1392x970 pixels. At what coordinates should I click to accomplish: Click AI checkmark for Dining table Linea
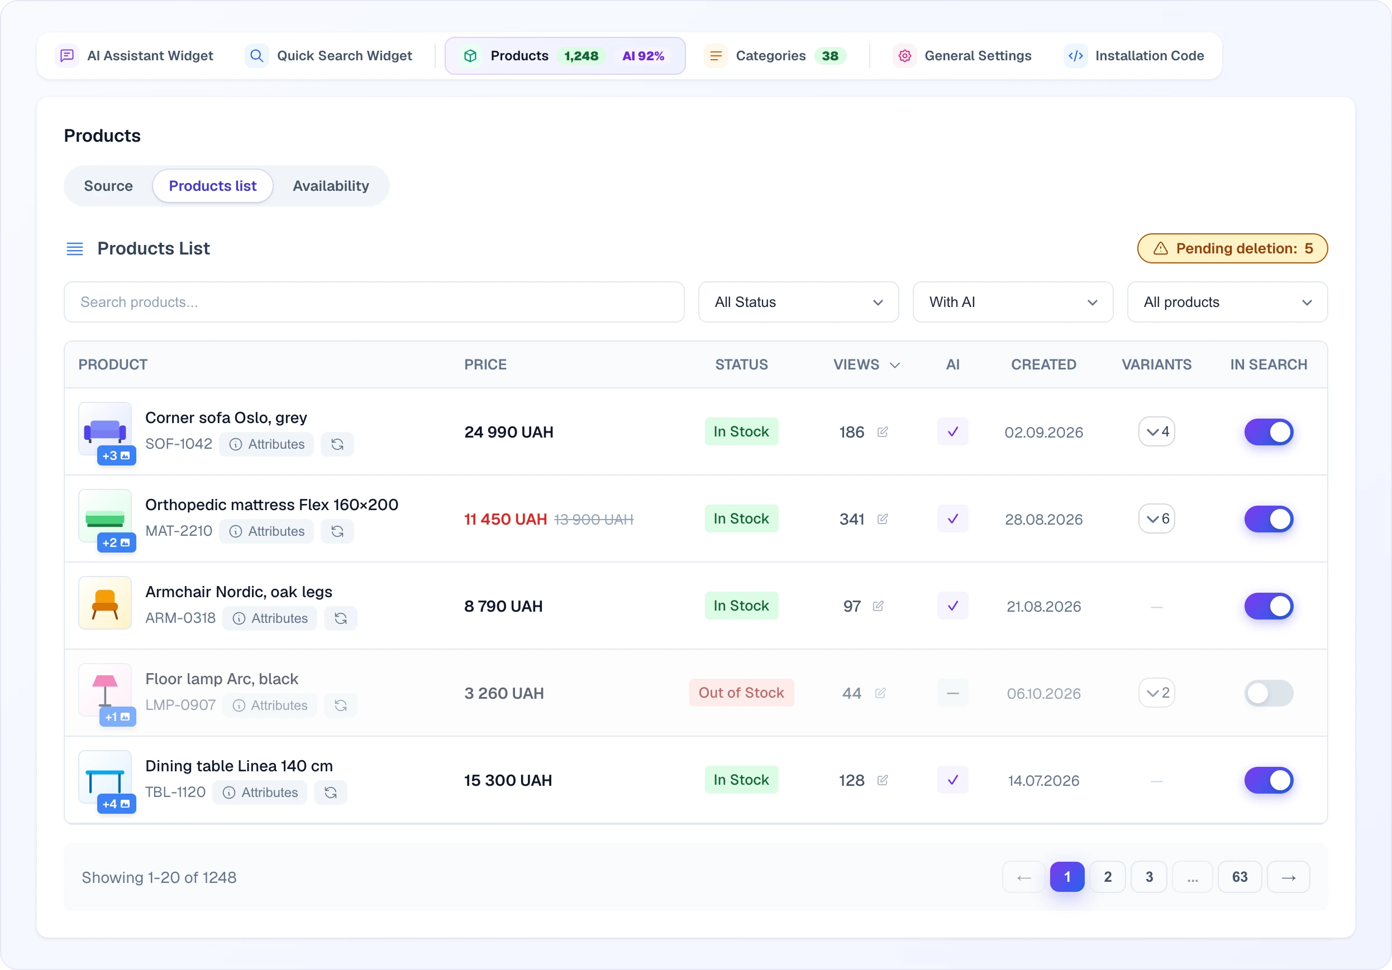953,780
